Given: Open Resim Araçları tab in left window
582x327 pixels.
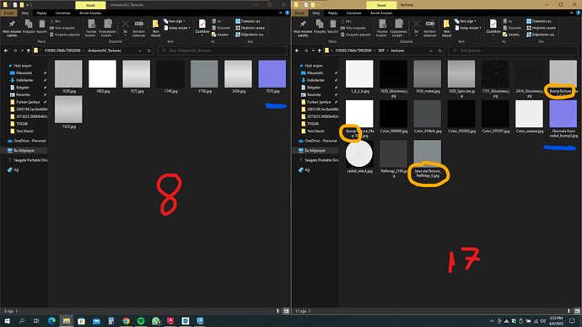Looking at the screenshot, I should point(90,13).
